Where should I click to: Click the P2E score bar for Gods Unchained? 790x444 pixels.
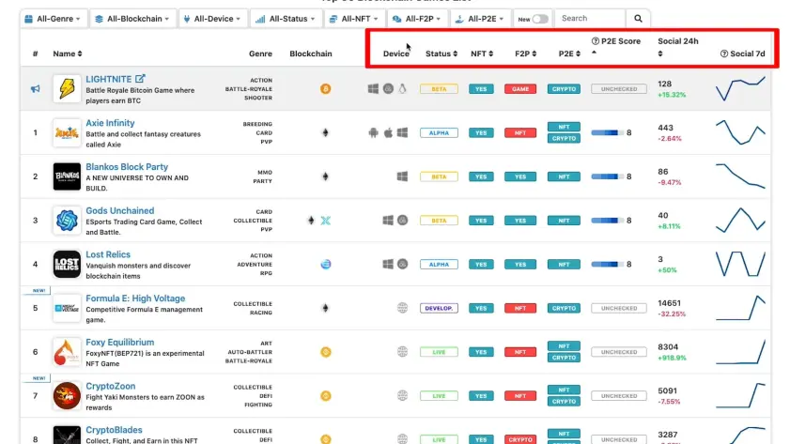[x=607, y=221]
